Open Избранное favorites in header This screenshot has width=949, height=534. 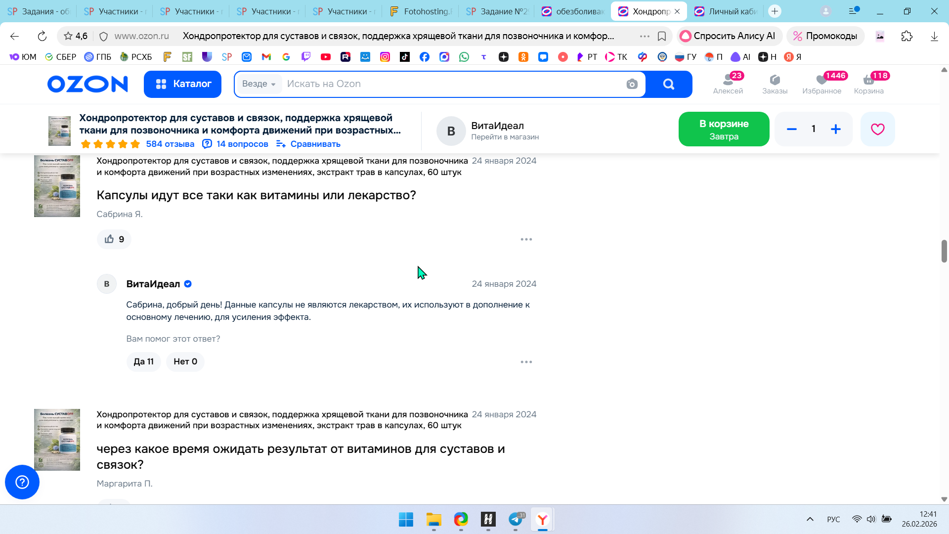pos(821,84)
